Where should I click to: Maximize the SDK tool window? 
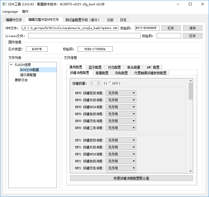pyautogui.click(x=190, y=4)
